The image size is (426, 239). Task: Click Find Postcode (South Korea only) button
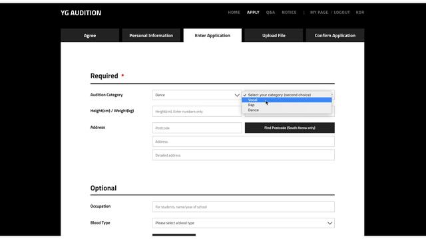click(x=290, y=127)
